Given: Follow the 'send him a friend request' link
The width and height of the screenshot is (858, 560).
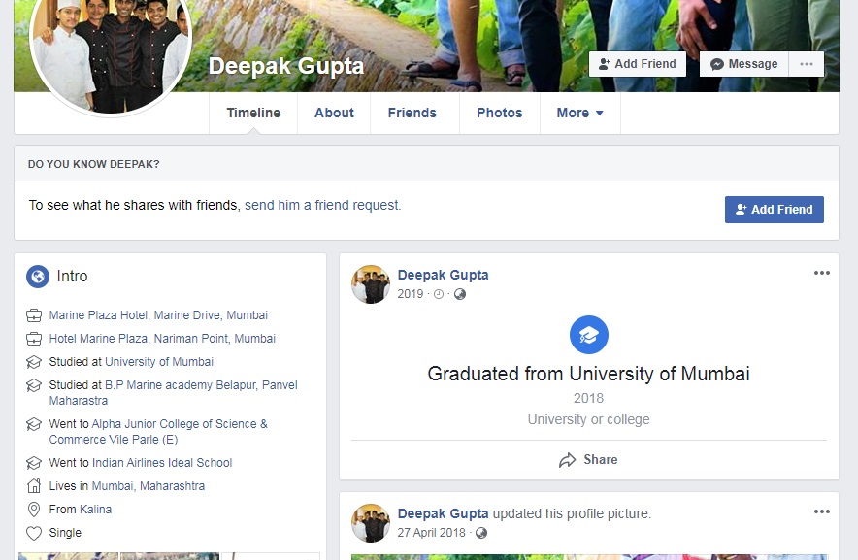Looking at the screenshot, I should click(x=322, y=205).
